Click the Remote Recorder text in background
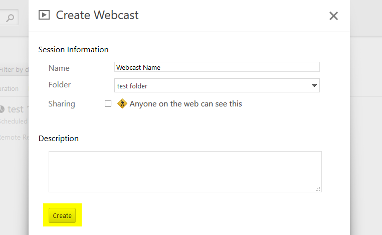This screenshot has height=235, width=382. click(14, 138)
